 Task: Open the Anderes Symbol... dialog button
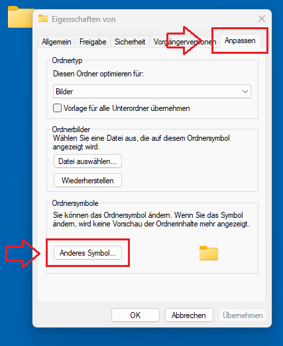click(x=87, y=253)
